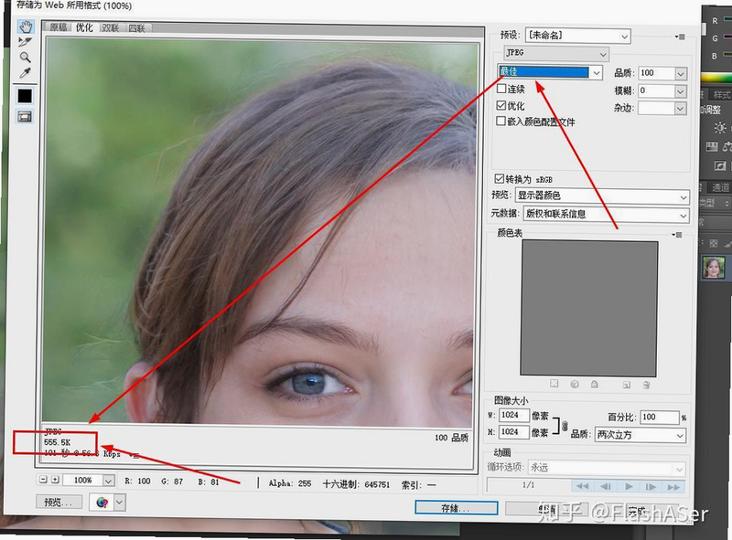Open the optimize panel menu beside 预设

(680, 37)
